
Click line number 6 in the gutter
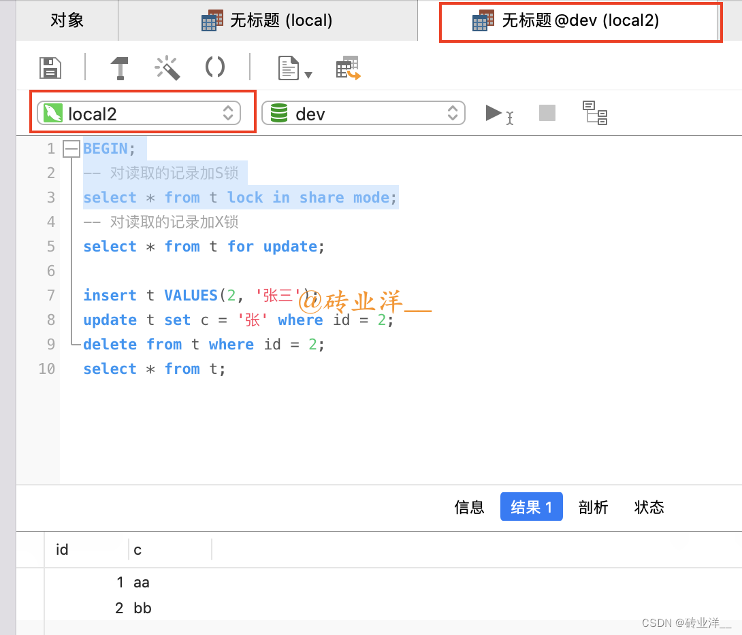tap(51, 271)
